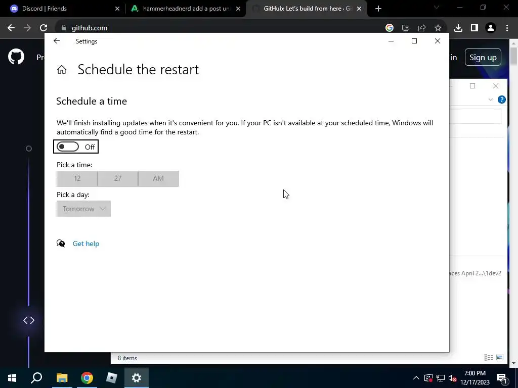Click the GitHub Octocat logo

(x=16, y=57)
